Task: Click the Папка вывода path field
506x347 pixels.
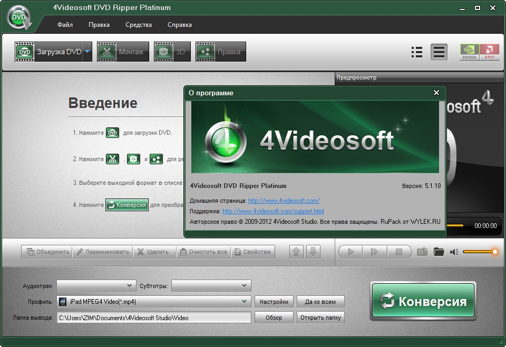Action: click(x=154, y=318)
